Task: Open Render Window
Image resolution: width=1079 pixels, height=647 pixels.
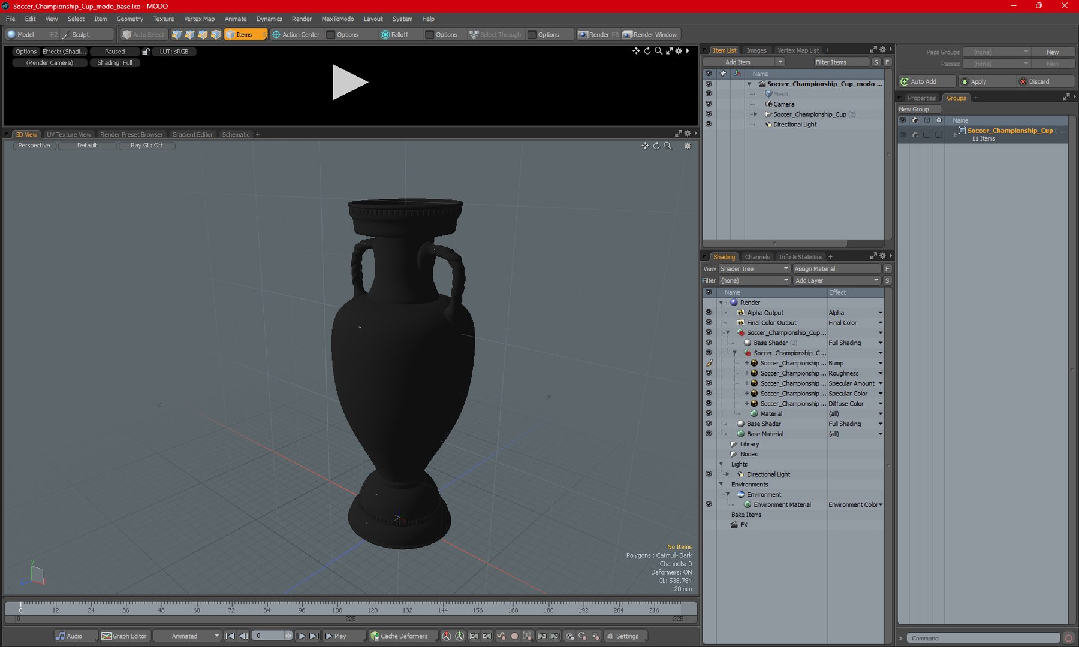Action: pyautogui.click(x=650, y=35)
